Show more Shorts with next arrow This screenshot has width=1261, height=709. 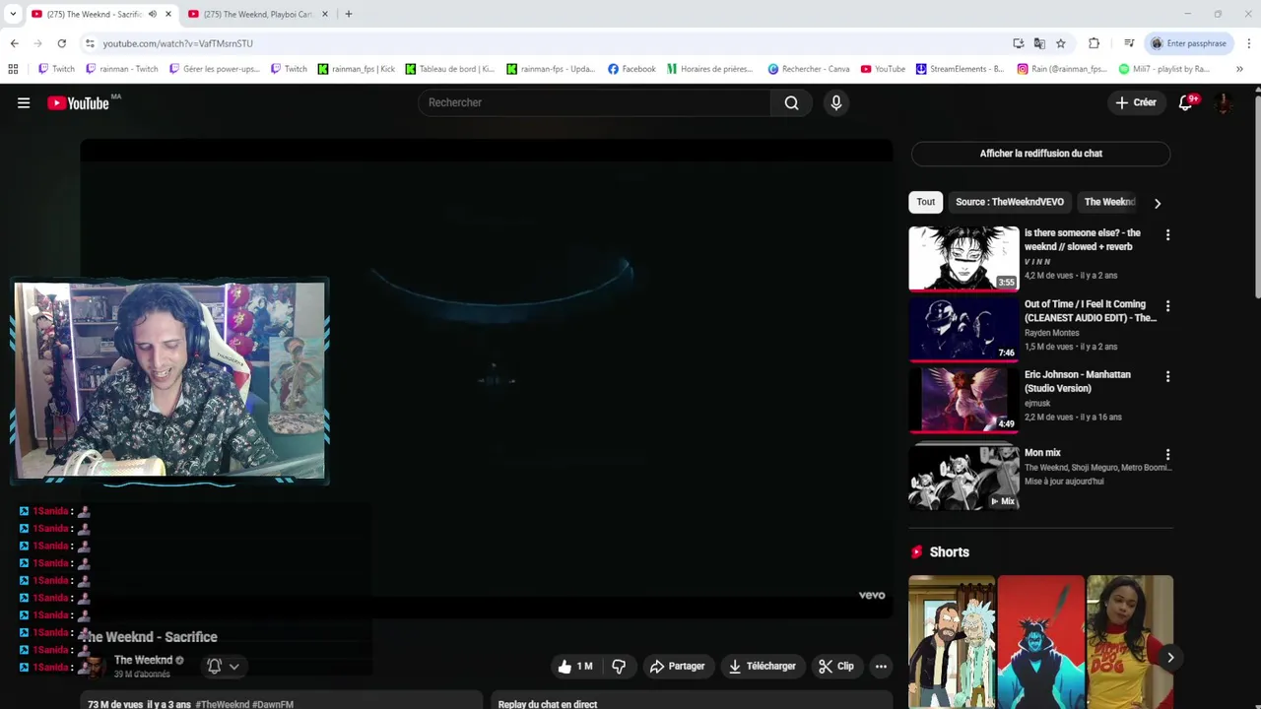tap(1170, 657)
